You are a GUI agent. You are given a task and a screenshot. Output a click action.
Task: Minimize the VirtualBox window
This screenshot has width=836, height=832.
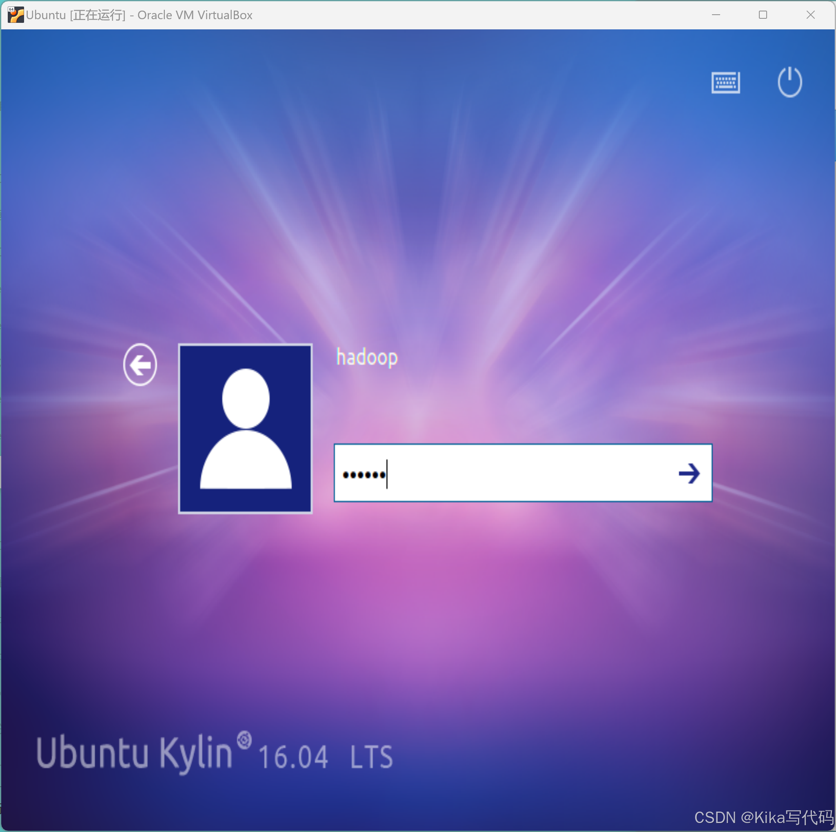(x=716, y=15)
